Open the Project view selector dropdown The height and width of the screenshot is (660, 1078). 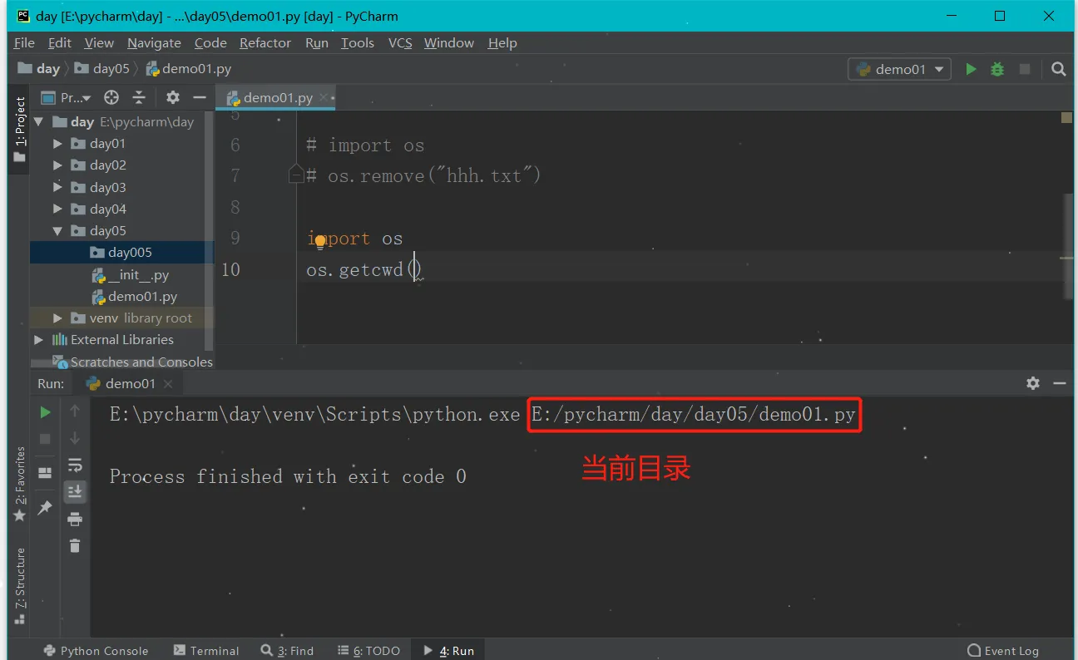pos(67,97)
